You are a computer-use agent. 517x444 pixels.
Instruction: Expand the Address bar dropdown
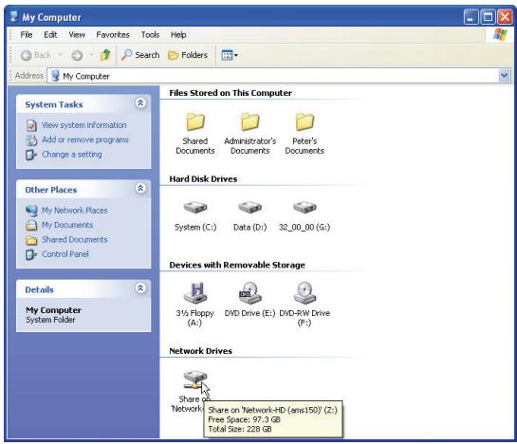click(x=504, y=76)
